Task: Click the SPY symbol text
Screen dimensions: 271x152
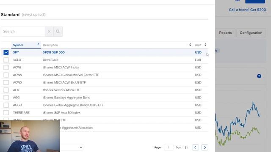Action: 16,52
